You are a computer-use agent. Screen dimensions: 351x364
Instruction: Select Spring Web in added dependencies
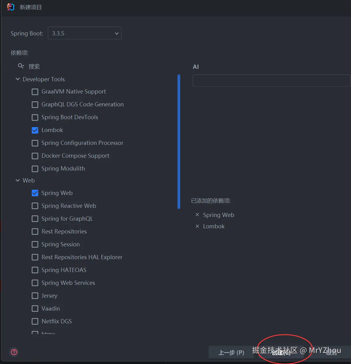click(x=218, y=215)
